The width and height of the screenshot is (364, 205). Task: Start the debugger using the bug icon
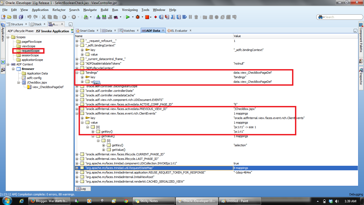pyautogui.click(x=137, y=17)
